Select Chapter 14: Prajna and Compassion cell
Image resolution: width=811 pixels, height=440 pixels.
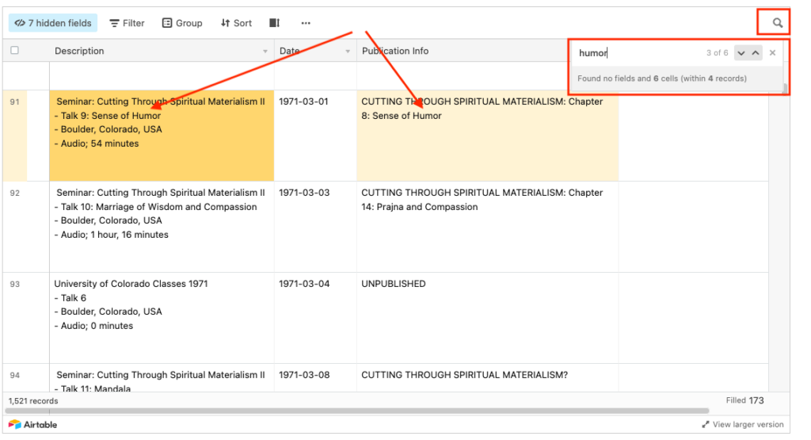(x=488, y=227)
